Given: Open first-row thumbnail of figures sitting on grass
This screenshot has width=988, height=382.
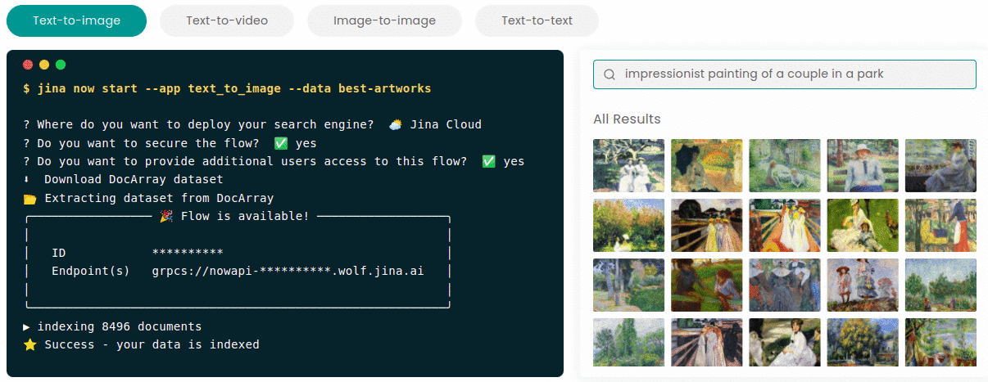Looking at the screenshot, I should click(784, 165).
